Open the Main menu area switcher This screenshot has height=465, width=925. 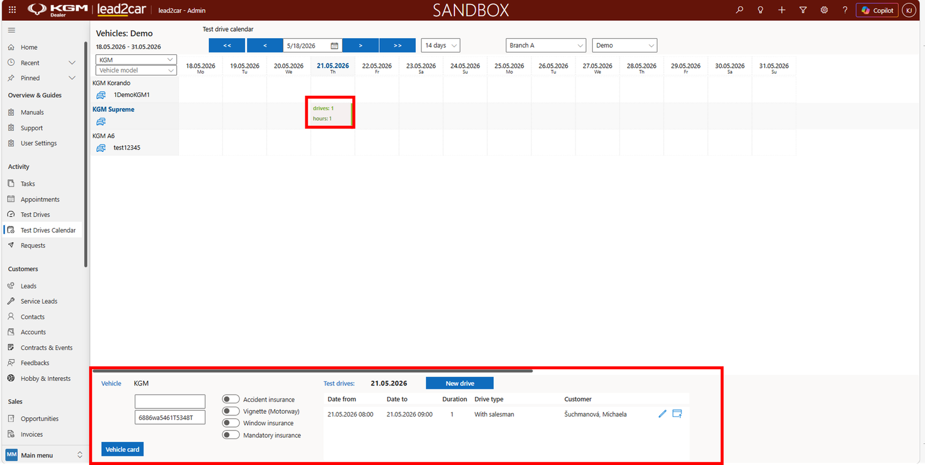45,455
